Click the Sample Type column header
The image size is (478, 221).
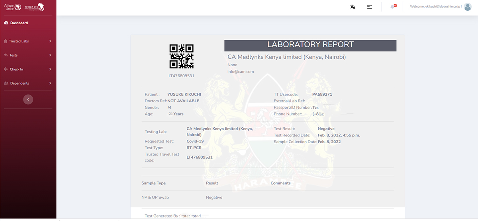pos(154,183)
